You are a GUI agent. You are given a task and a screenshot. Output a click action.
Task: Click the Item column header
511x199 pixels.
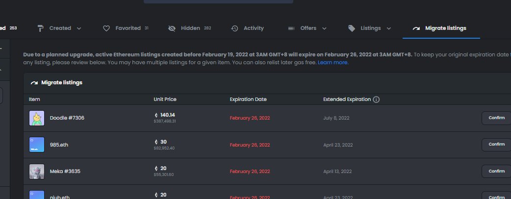[34, 99]
